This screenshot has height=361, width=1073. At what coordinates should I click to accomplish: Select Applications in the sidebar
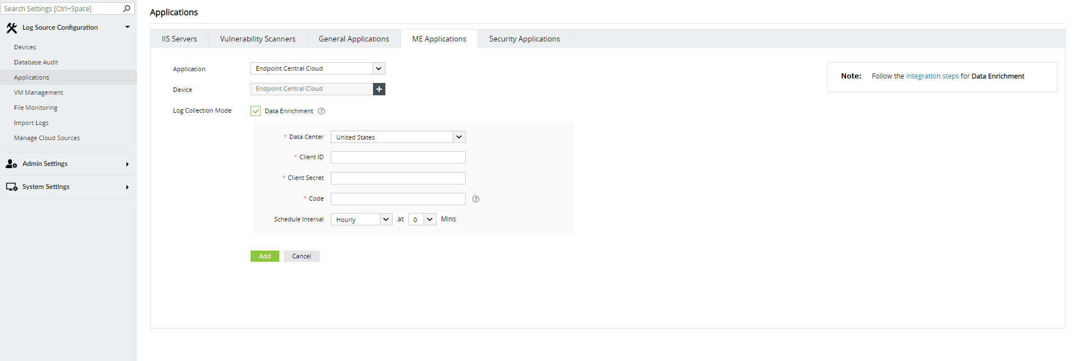(68, 77)
